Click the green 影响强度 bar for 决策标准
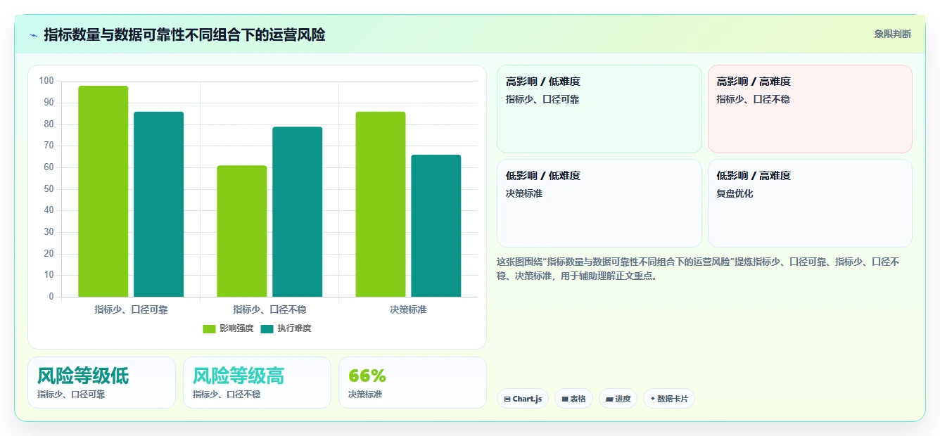 381,204
